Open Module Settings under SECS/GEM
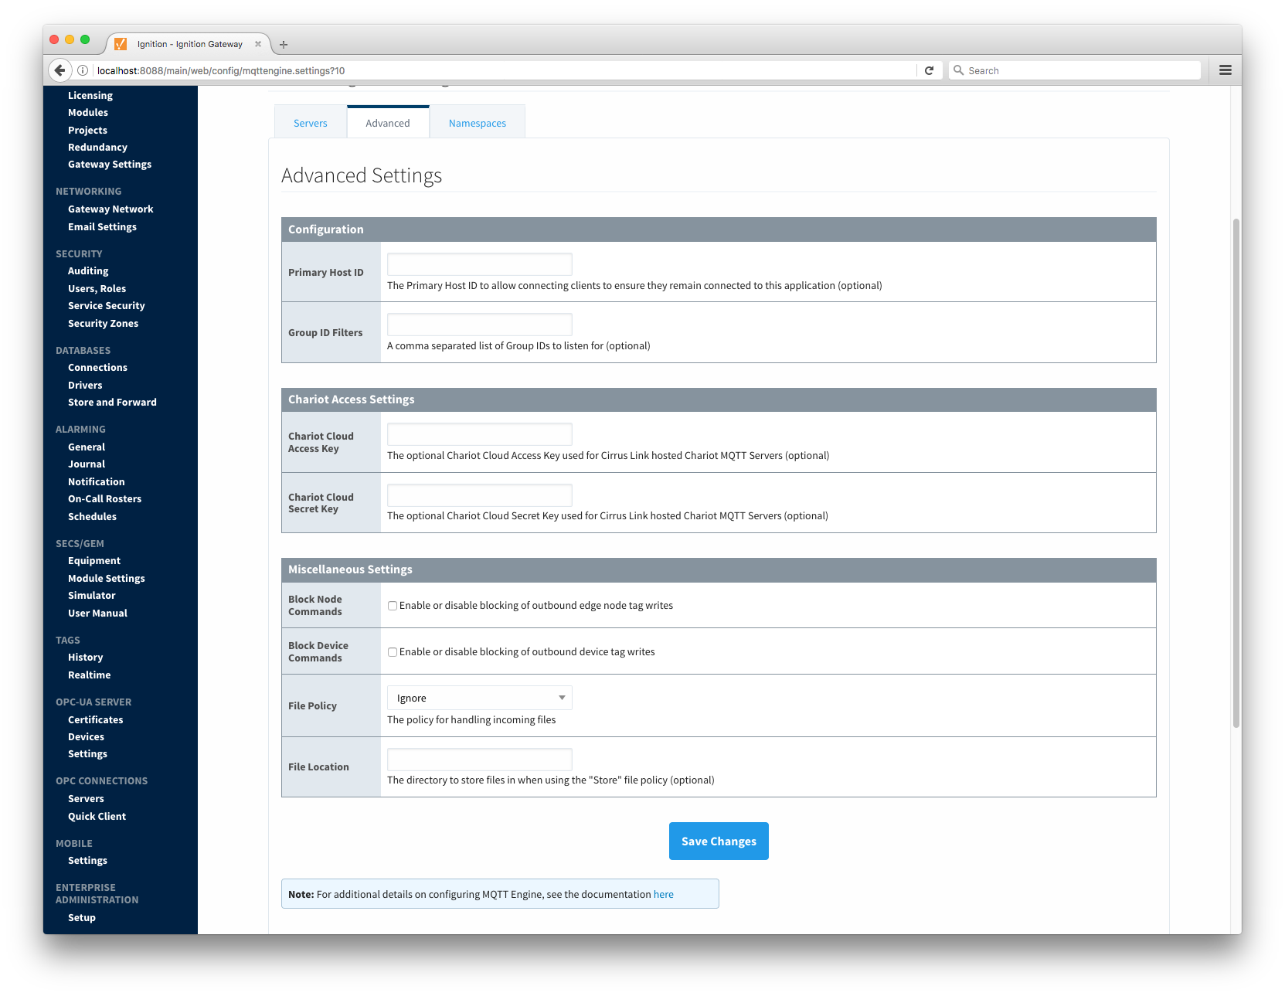 pyautogui.click(x=107, y=578)
